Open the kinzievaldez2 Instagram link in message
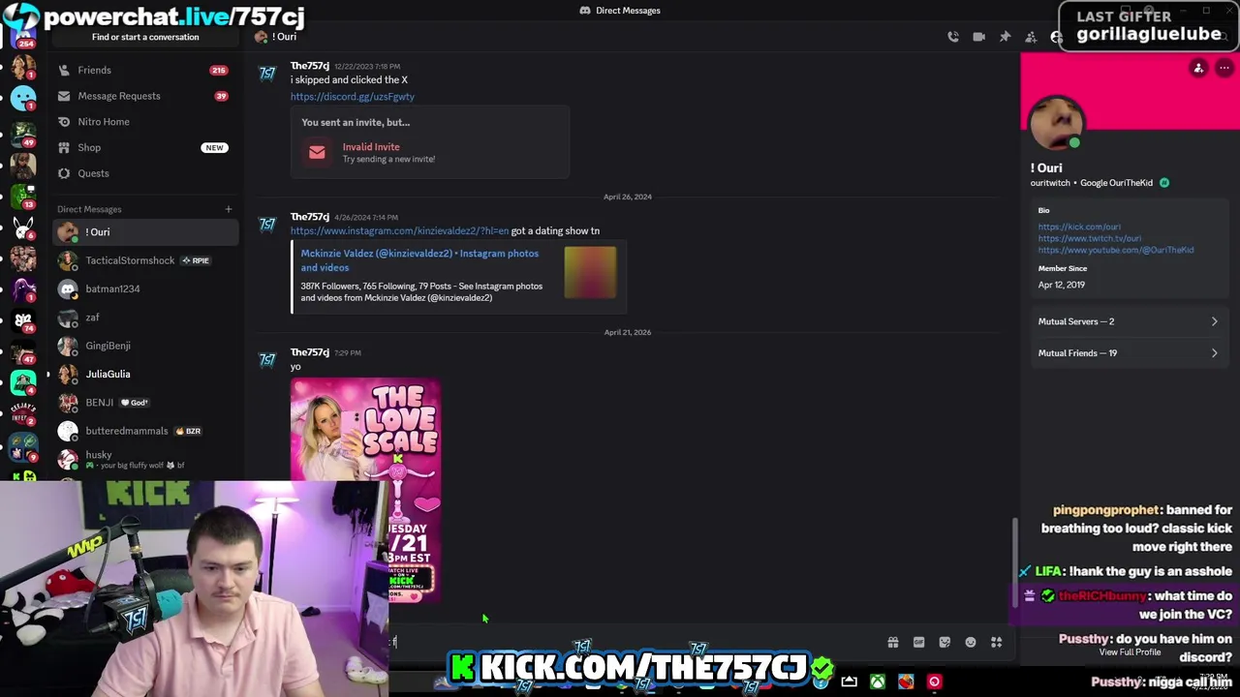This screenshot has height=697, width=1240. tap(399, 231)
